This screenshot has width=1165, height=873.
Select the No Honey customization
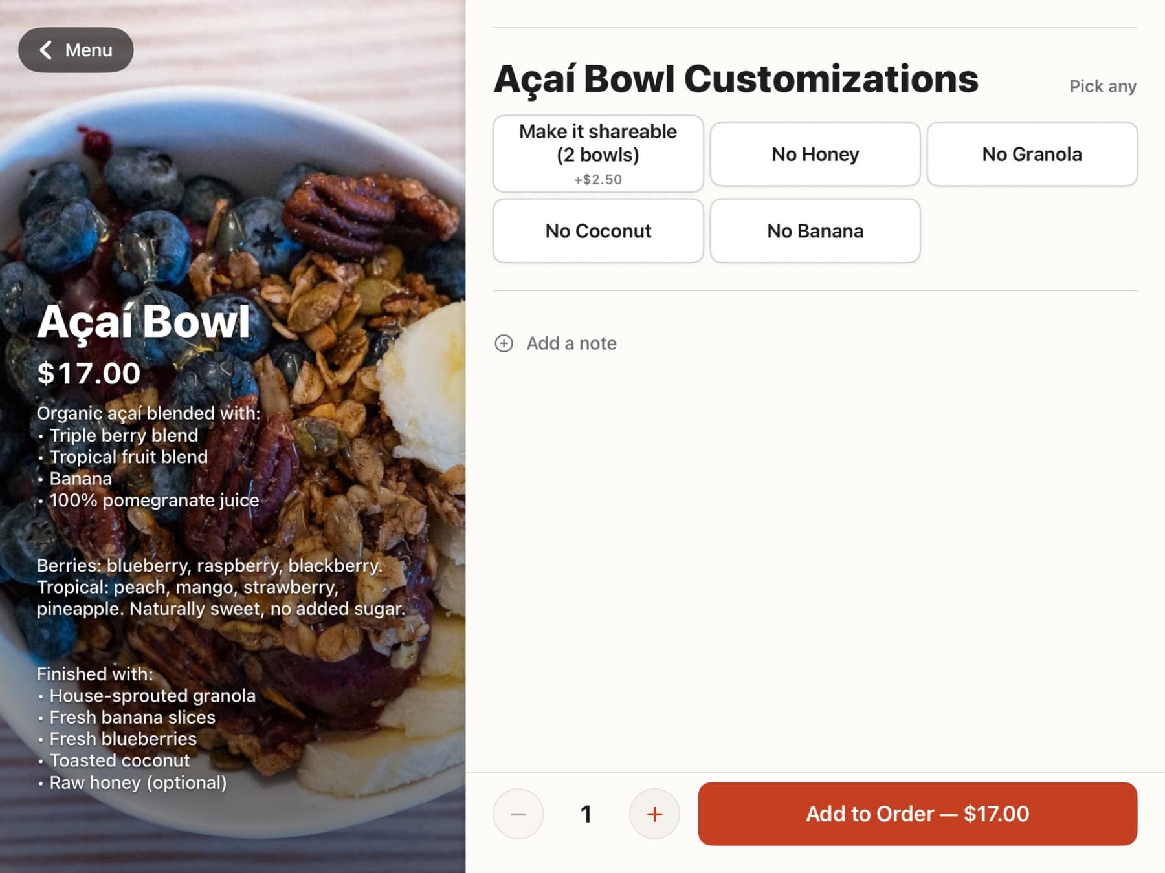click(815, 154)
